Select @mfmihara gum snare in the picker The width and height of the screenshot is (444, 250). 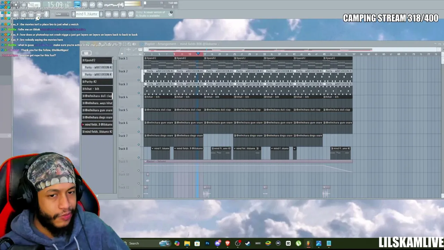coord(97,110)
